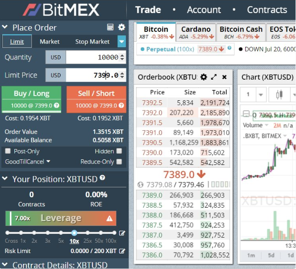
Task: Click Buy / Long button
Action: (x=31, y=99)
